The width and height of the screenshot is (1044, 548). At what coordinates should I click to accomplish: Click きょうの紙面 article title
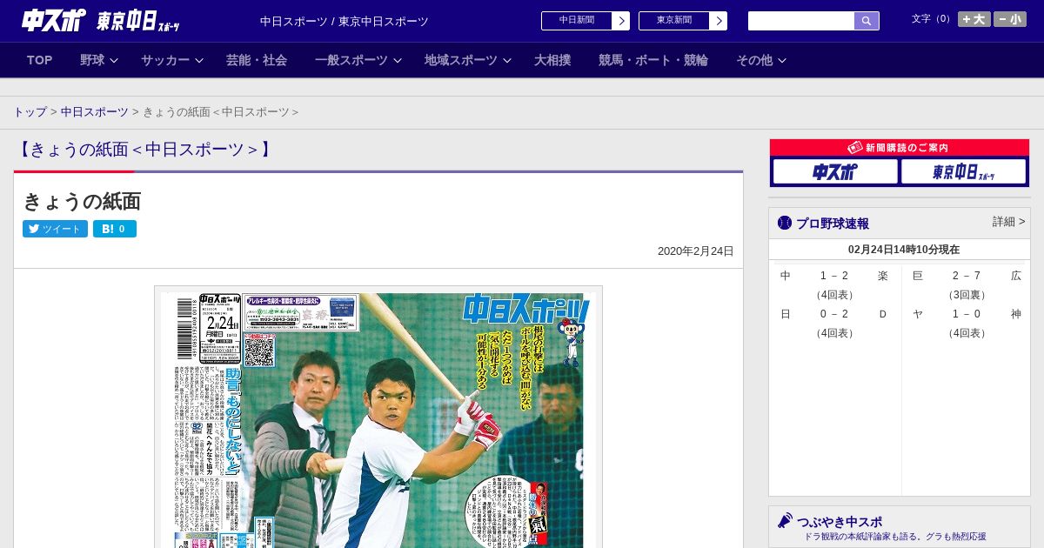pyautogui.click(x=82, y=201)
